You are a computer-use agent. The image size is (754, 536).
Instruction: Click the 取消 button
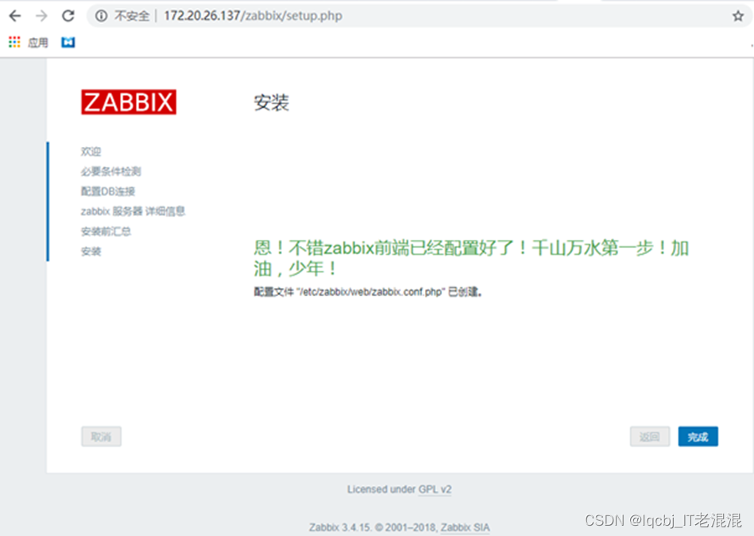101,437
